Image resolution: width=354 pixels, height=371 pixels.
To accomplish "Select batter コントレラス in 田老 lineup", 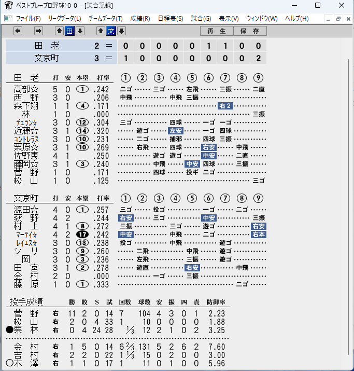I will [x=26, y=139].
